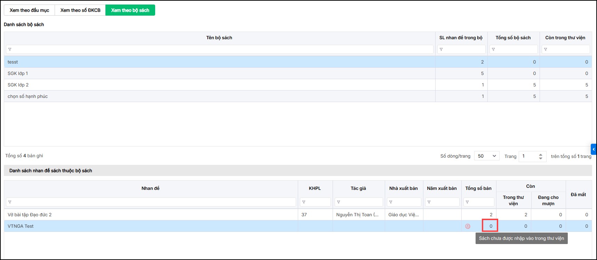The width and height of the screenshot is (597, 260).
Task: Click filter icon under Tác giả column
Action: tap(339, 202)
